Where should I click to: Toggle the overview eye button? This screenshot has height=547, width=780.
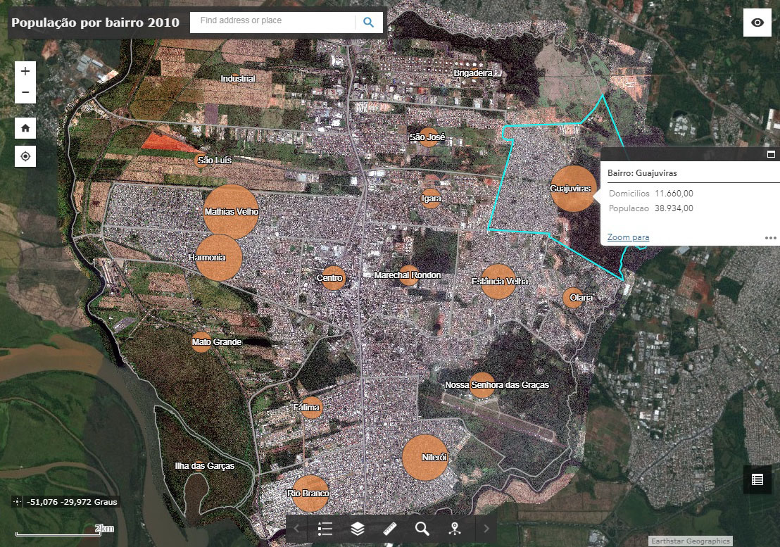click(757, 23)
